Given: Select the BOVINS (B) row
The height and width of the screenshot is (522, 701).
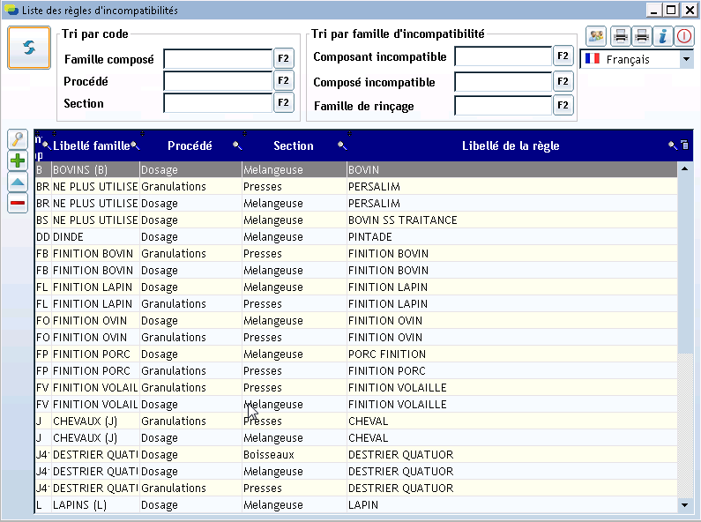Looking at the screenshot, I should pos(356,170).
